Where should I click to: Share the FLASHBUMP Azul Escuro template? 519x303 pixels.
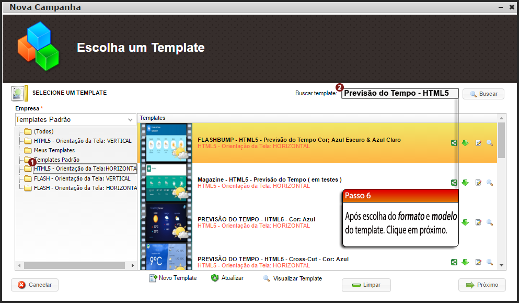coord(454,142)
